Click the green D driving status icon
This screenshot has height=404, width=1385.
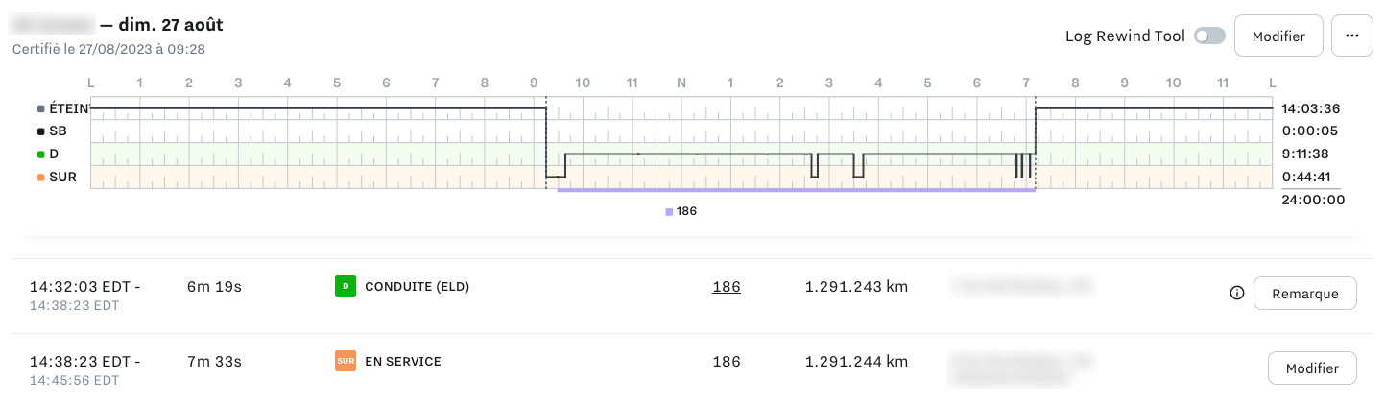click(345, 286)
